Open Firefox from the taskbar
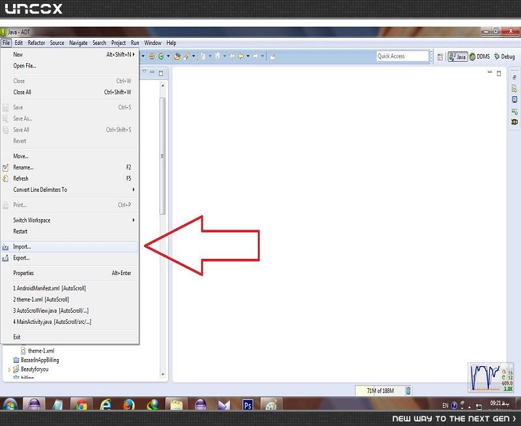This screenshot has height=426, width=521. point(129,405)
